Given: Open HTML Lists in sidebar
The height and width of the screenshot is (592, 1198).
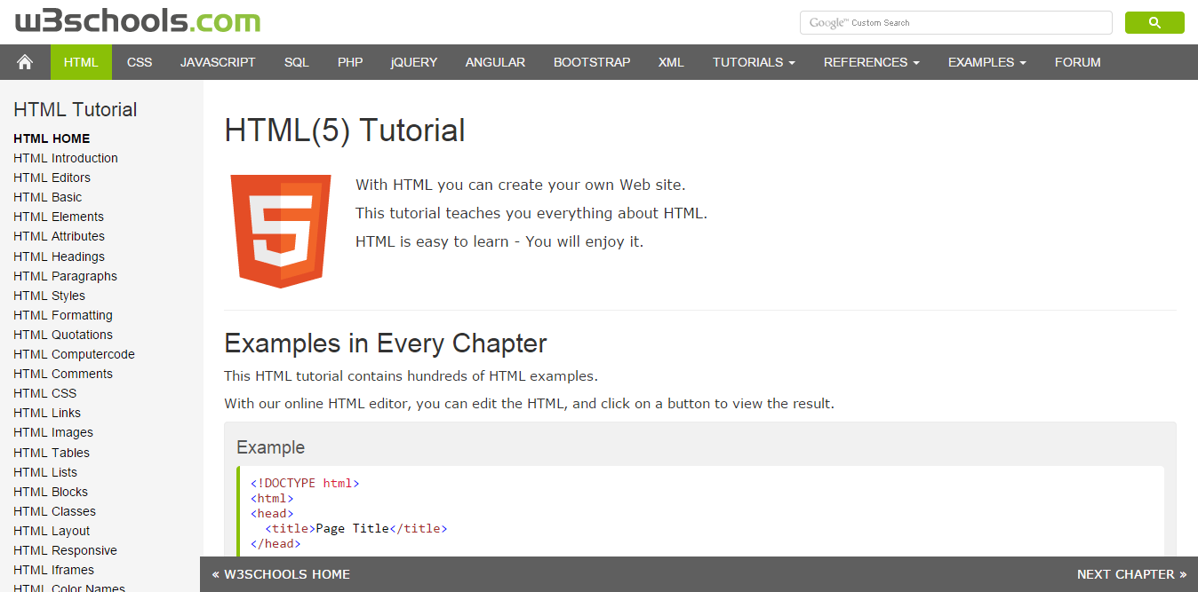Looking at the screenshot, I should coord(45,472).
